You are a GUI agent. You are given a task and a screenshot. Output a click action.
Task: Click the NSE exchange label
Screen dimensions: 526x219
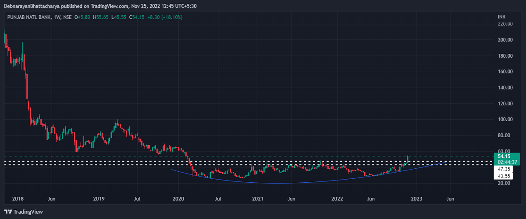(67, 17)
